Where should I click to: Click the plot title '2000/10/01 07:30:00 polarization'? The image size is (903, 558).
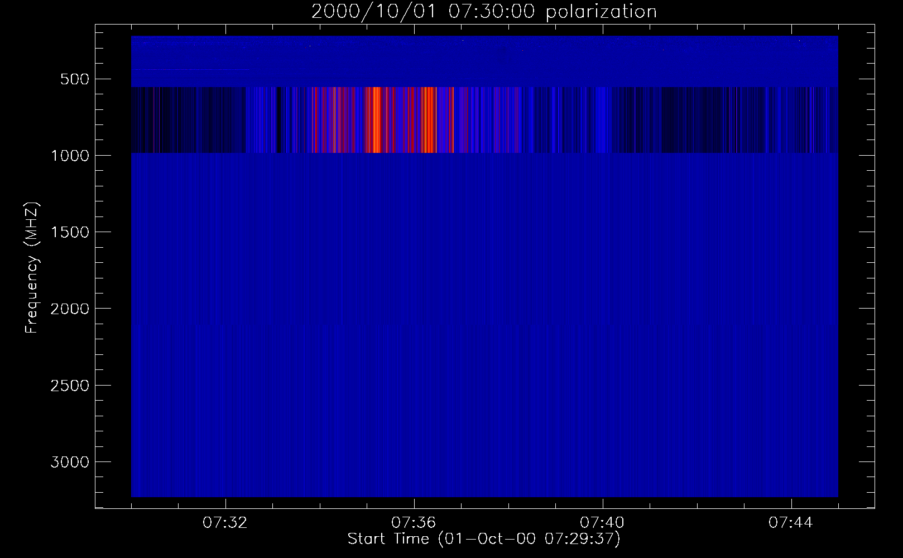(x=484, y=11)
